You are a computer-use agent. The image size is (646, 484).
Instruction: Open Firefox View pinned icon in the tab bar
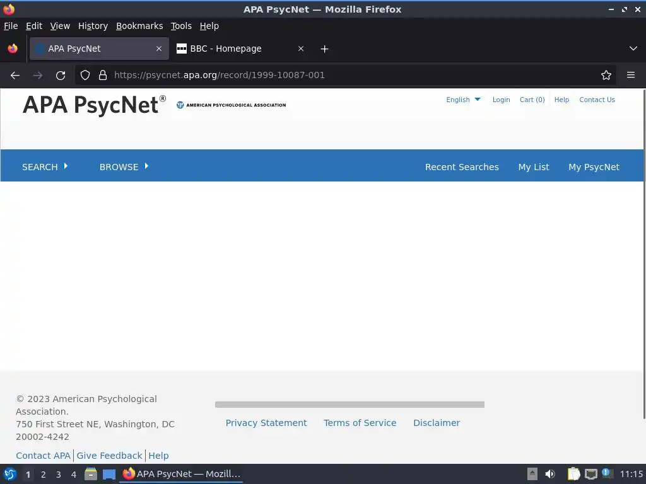pyautogui.click(x=13, y=49)
